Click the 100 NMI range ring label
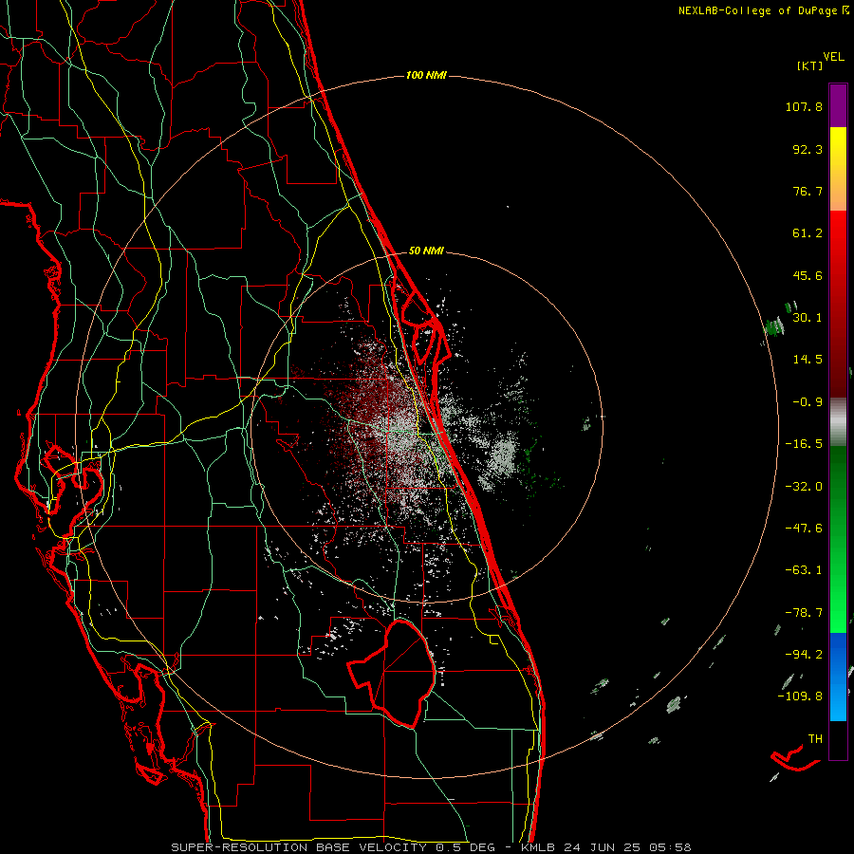This screenshot has height=854, width=854. click(x=426, y=75)
